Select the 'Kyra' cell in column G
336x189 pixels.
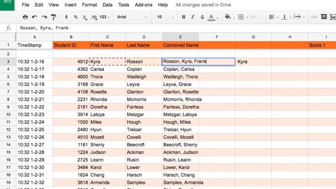coord(253,62)
